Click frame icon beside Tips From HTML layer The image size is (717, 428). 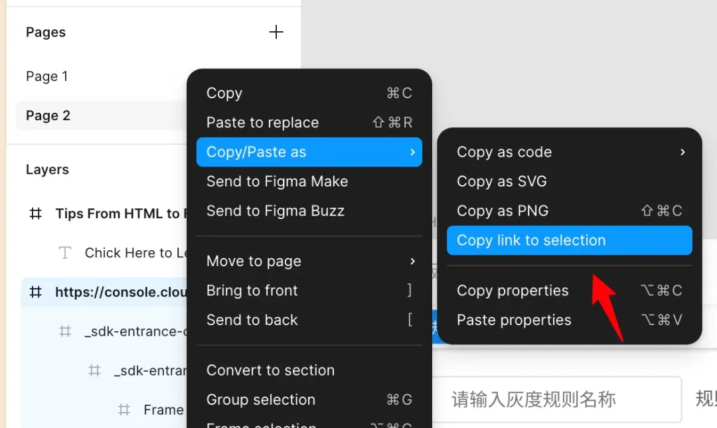(x=36, y=214)
